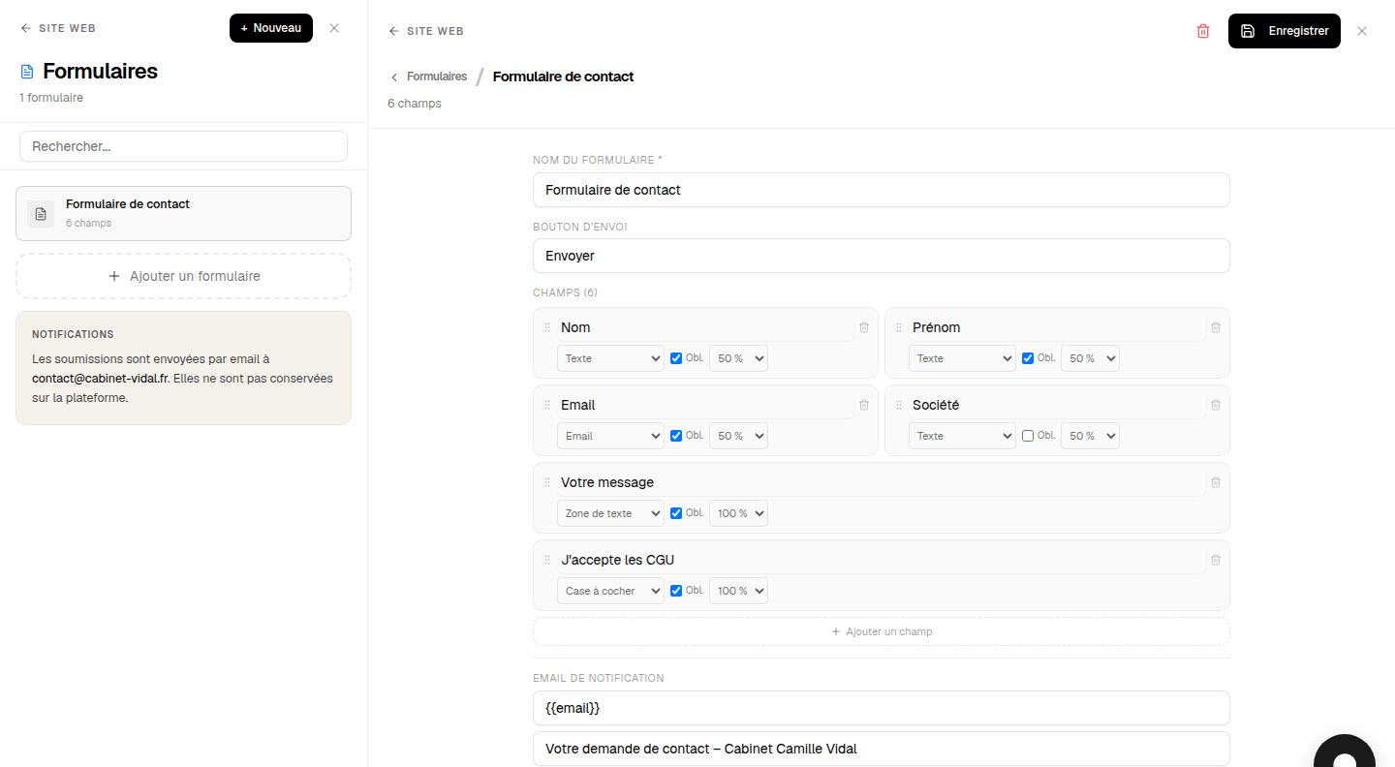Grab the drag handle of J'accepte les CGU
The height and width of the screenshot is (767, 1395).
click(x=547, y=560)
